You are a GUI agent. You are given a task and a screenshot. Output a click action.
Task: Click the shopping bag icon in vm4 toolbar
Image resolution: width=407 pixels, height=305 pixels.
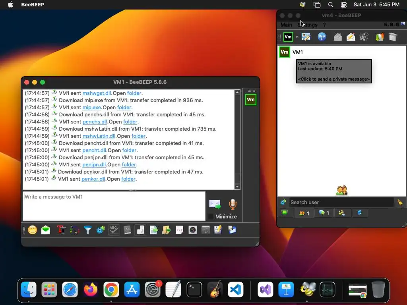coord(393,37)
